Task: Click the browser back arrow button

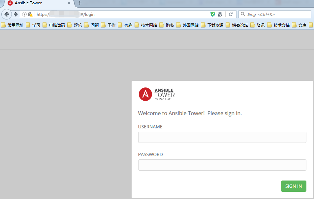Action: click(x=7, y=14)
